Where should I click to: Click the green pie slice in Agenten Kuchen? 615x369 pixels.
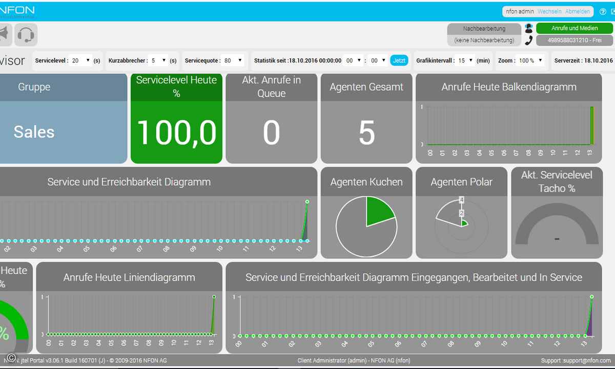[378, 213]
